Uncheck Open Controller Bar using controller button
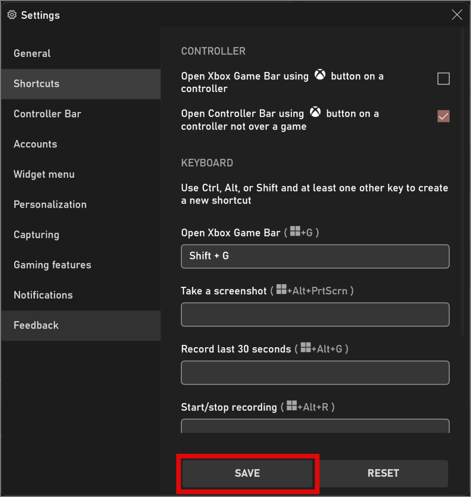 click(443, 116)
